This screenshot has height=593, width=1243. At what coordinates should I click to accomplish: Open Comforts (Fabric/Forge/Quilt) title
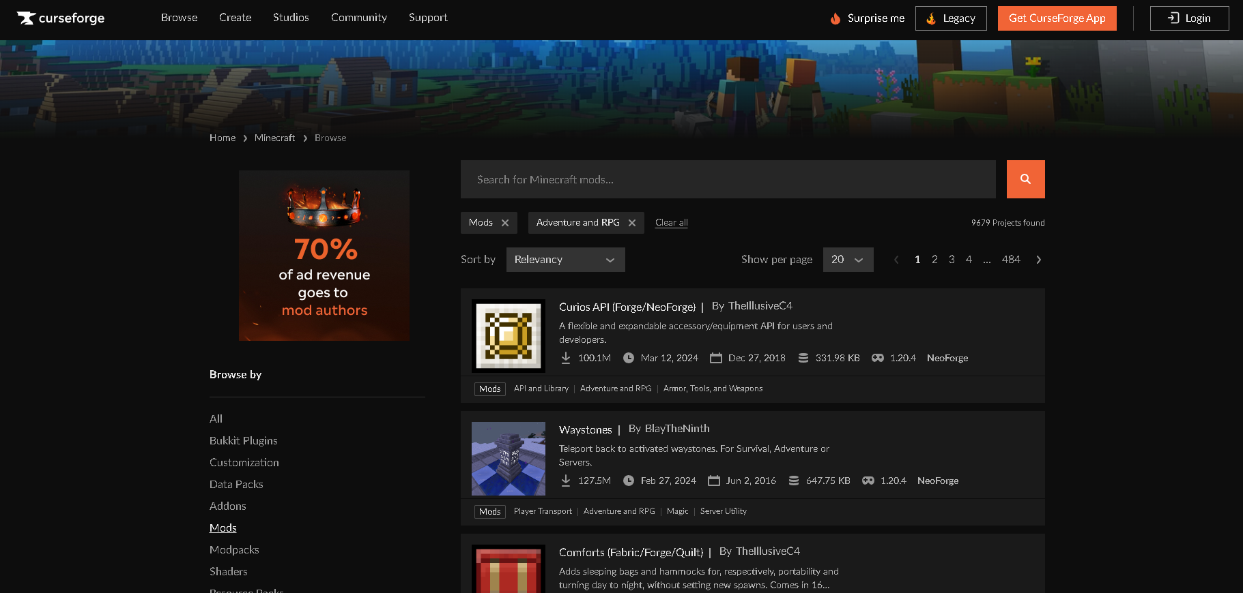click(631, 552)
